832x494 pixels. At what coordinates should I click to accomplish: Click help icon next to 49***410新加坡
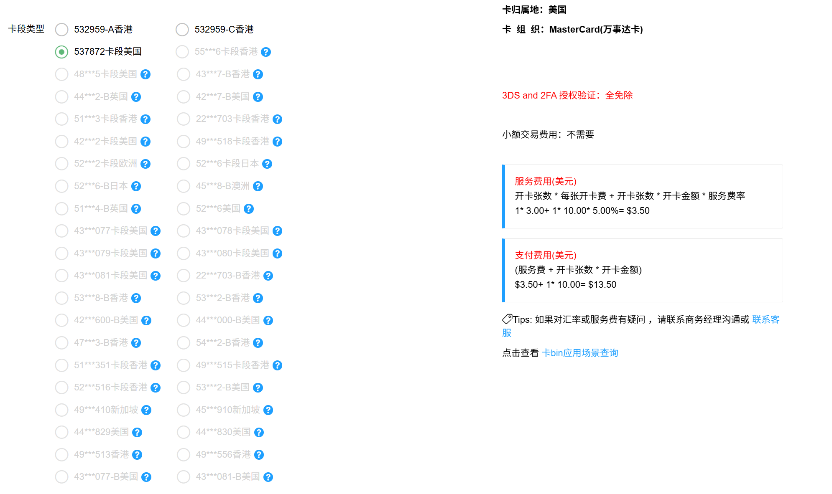[146, 410]
